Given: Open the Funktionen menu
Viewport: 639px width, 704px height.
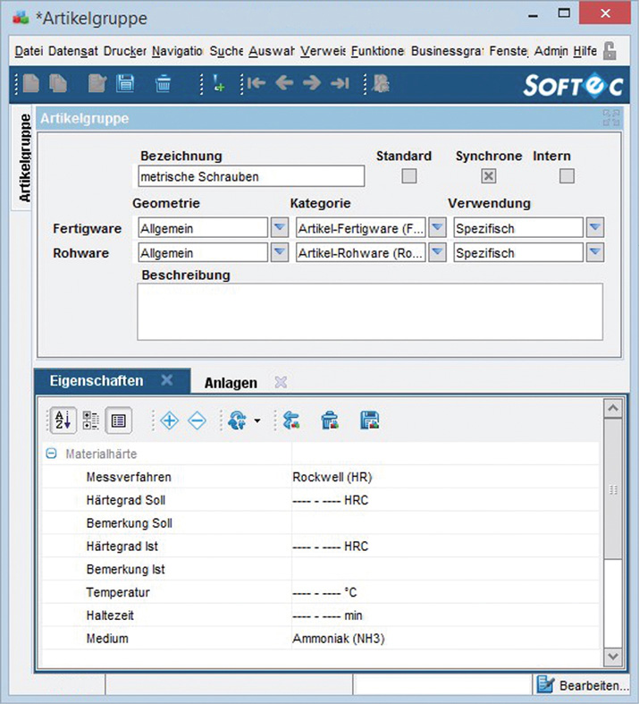Looking at the screenshot, I should [377, 51].
